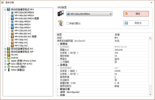
Task: Click the green Android robot icon
Action: tap(9, 58)
